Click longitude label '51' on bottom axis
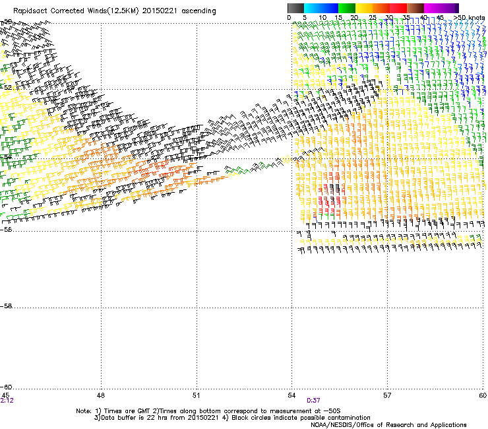Viewport: 488px width, 429px height. click(196, 395)
